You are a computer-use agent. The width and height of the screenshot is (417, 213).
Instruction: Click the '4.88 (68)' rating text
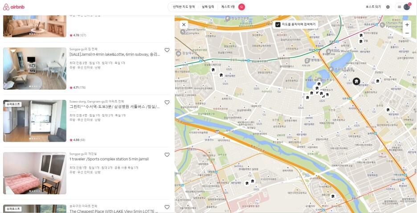point(78,140)
